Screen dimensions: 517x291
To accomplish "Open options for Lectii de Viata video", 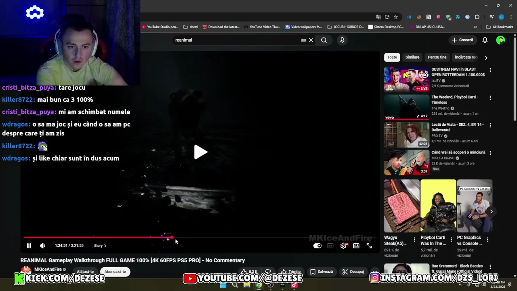I will point(490,125).
